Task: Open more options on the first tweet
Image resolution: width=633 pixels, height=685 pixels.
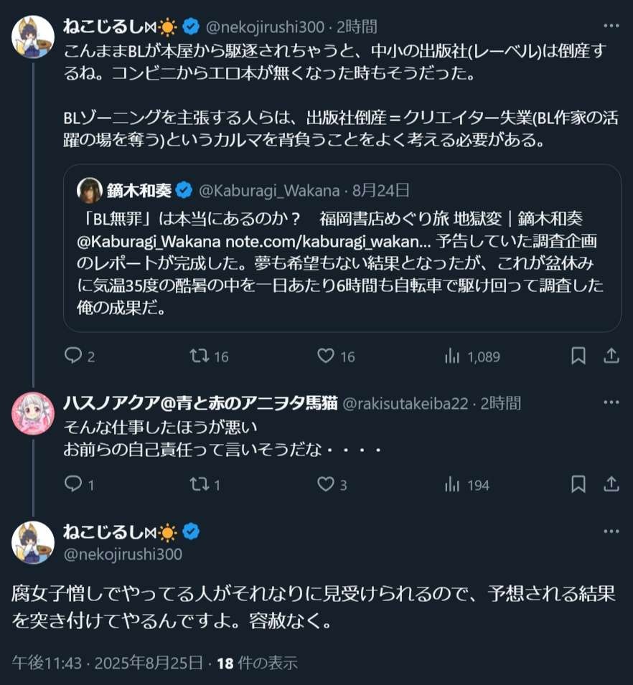Action: pos(611,27)
